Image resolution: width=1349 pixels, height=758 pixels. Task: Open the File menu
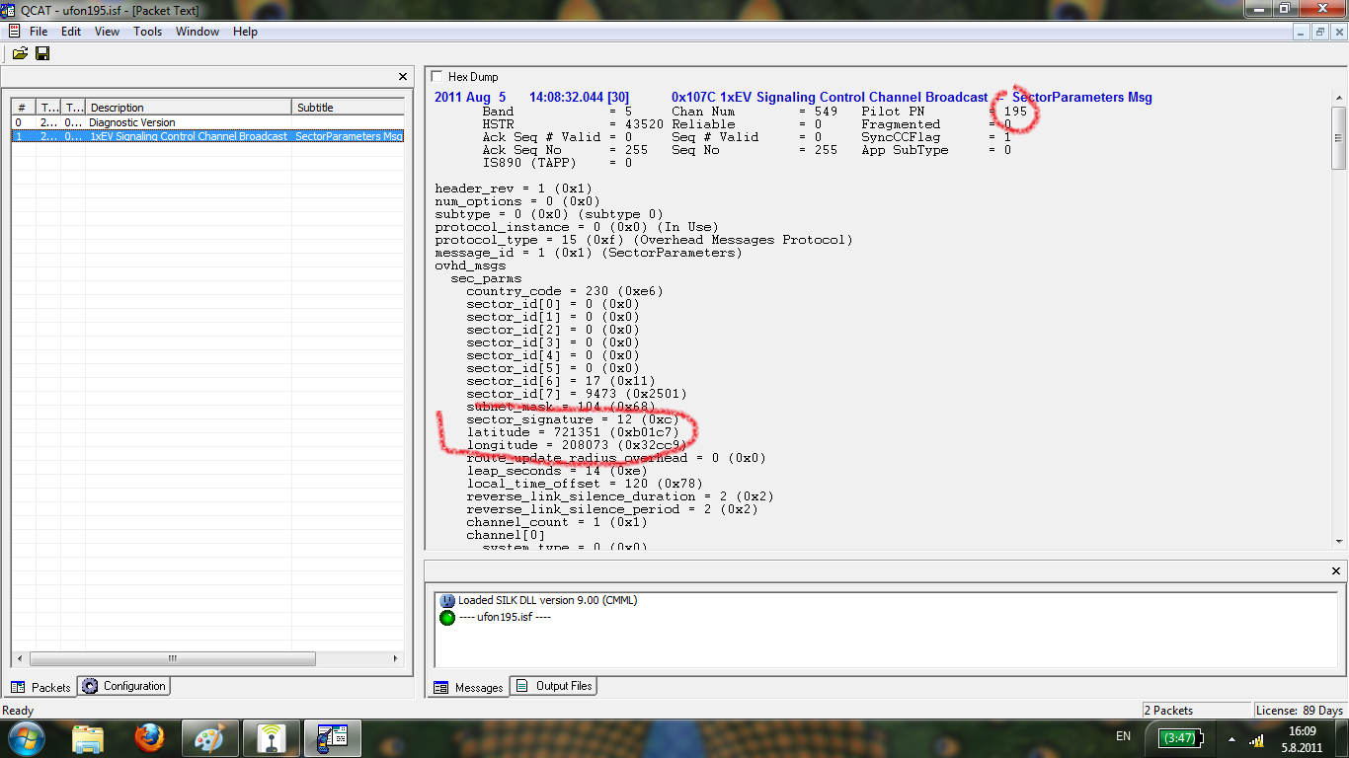click(39, 32)
